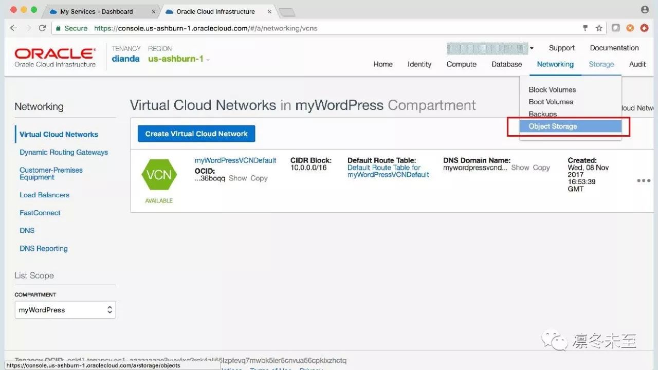Viewport: 658px width, 370px height.
Task: Click the saved-password key icon in address bar
Action: tap(585, 28)
